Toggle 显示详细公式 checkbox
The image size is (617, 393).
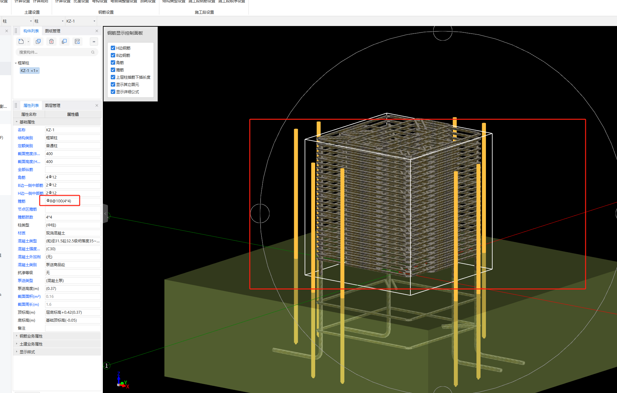(x=113, y=92)
